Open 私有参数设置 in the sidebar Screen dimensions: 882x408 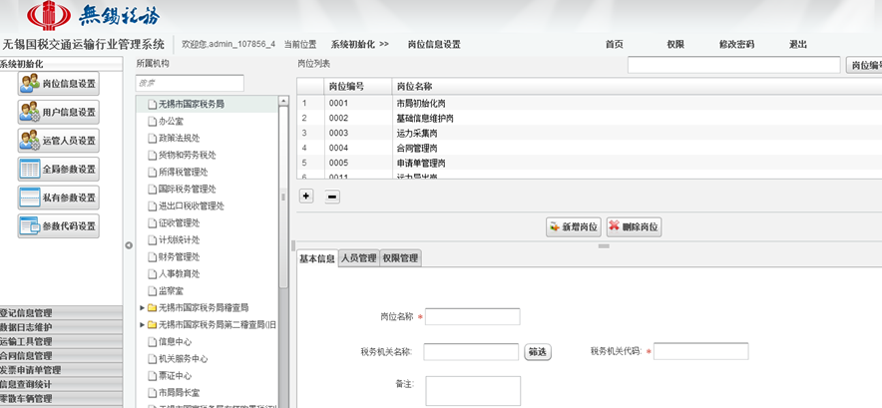click(x=58, y=198)
